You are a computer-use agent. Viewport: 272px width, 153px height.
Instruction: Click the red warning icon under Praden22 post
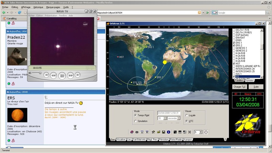pyautogui.click(x=13, y=84)
